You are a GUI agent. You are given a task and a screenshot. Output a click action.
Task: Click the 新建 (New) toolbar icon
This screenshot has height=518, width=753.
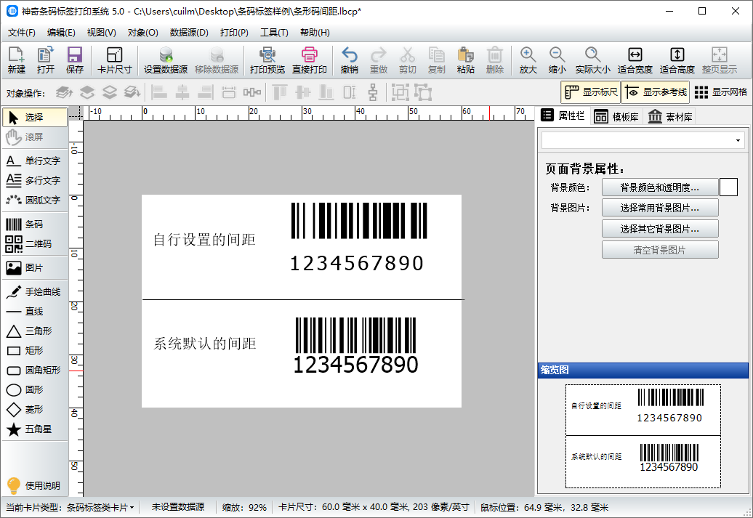pos(16,60)
